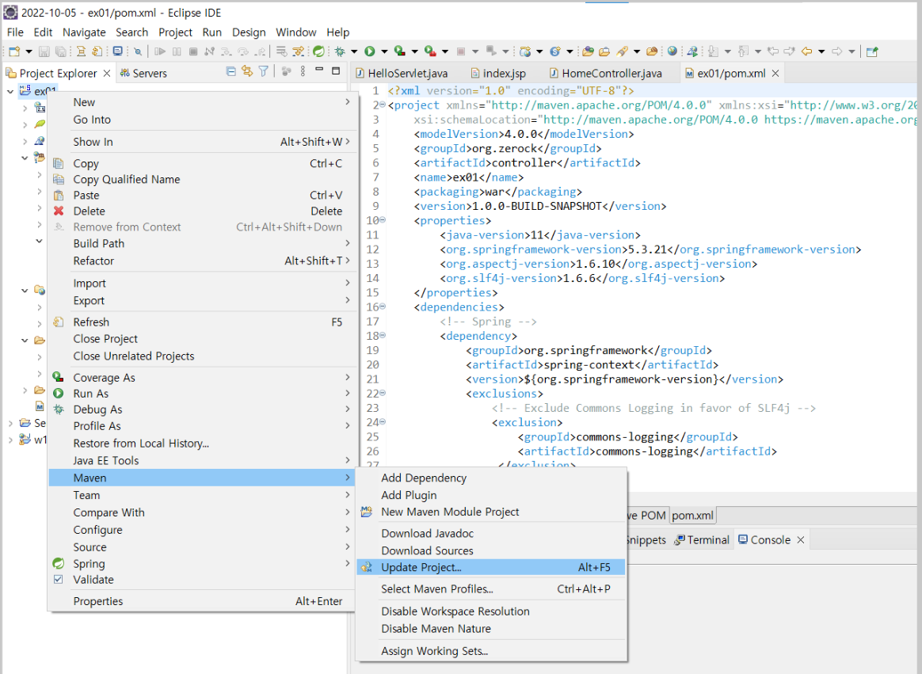The height and width of the screenshot is (674, 922).
Task: Collapse the dependencies element at line 16
Action: 383,307
